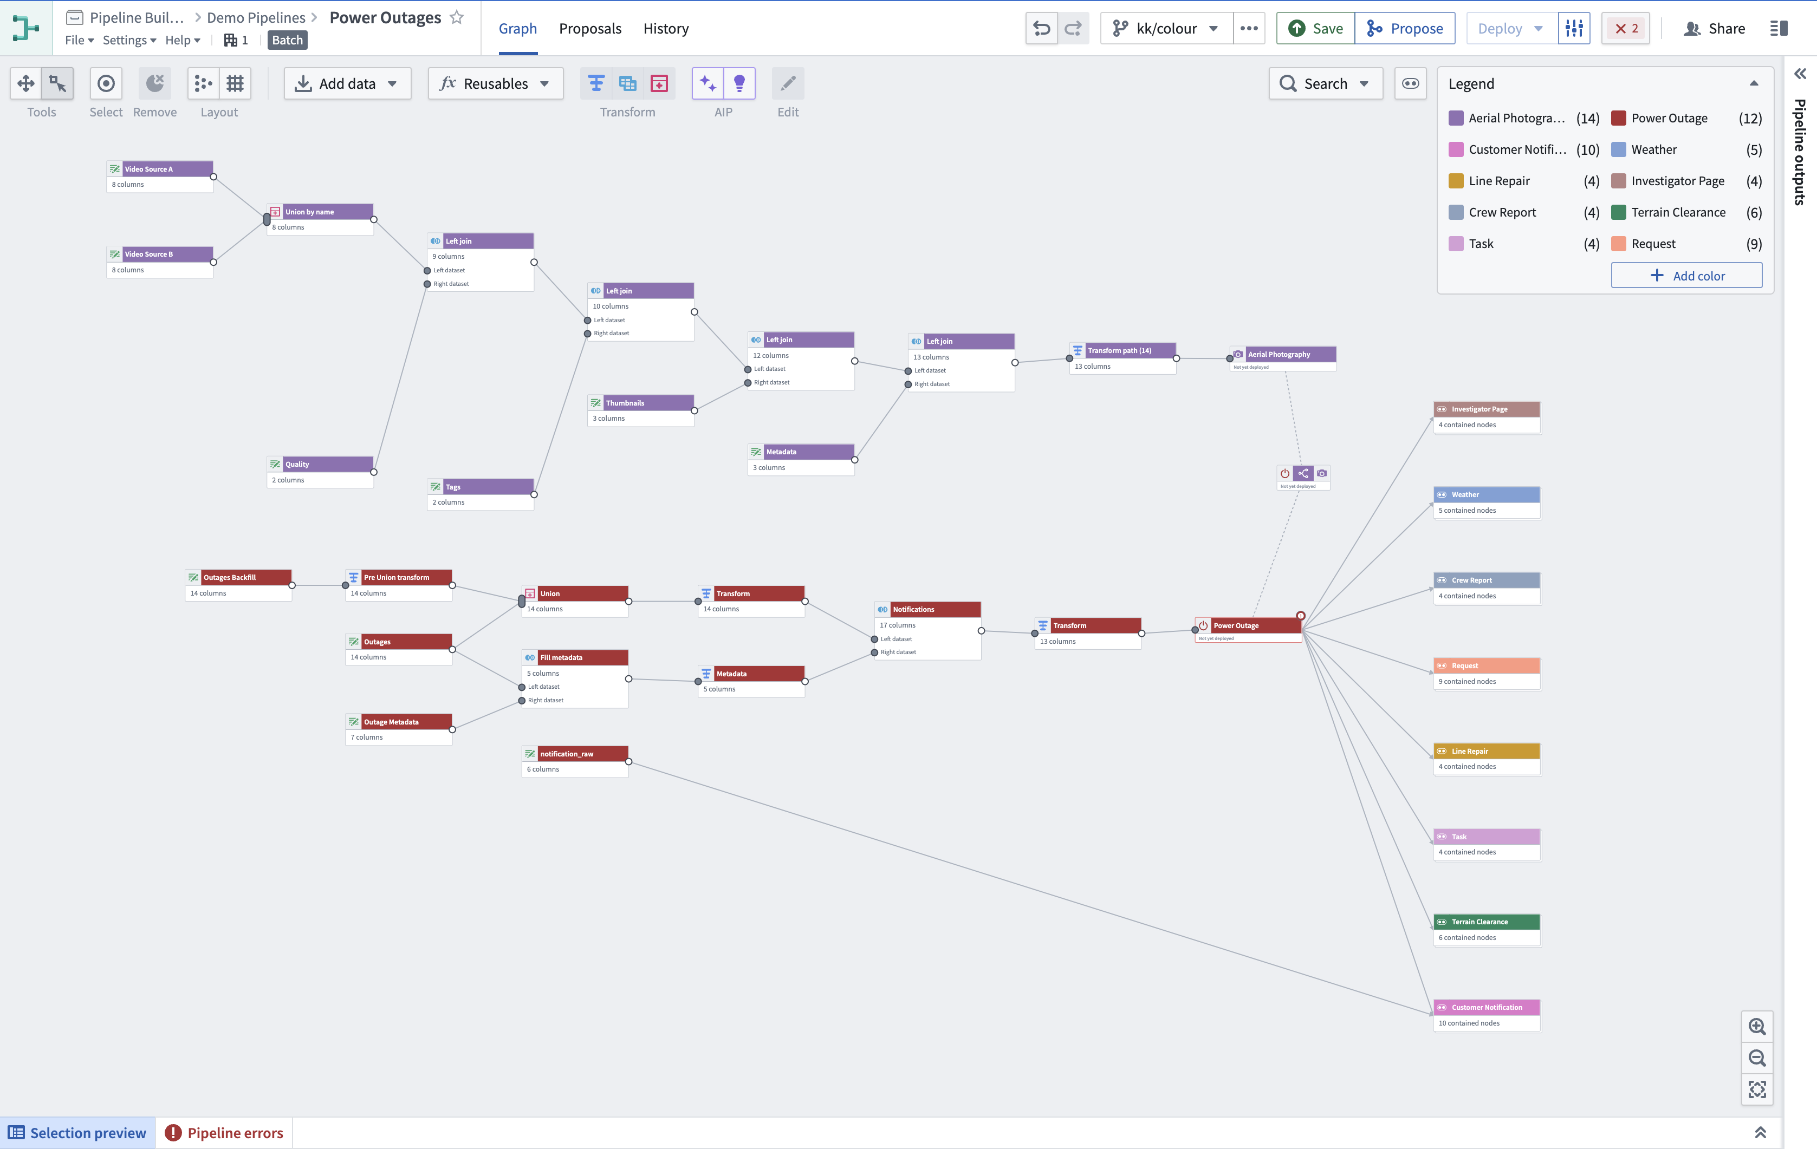Open the Add data dropdown
1817x1149 pixels.
tap(347, 84)
